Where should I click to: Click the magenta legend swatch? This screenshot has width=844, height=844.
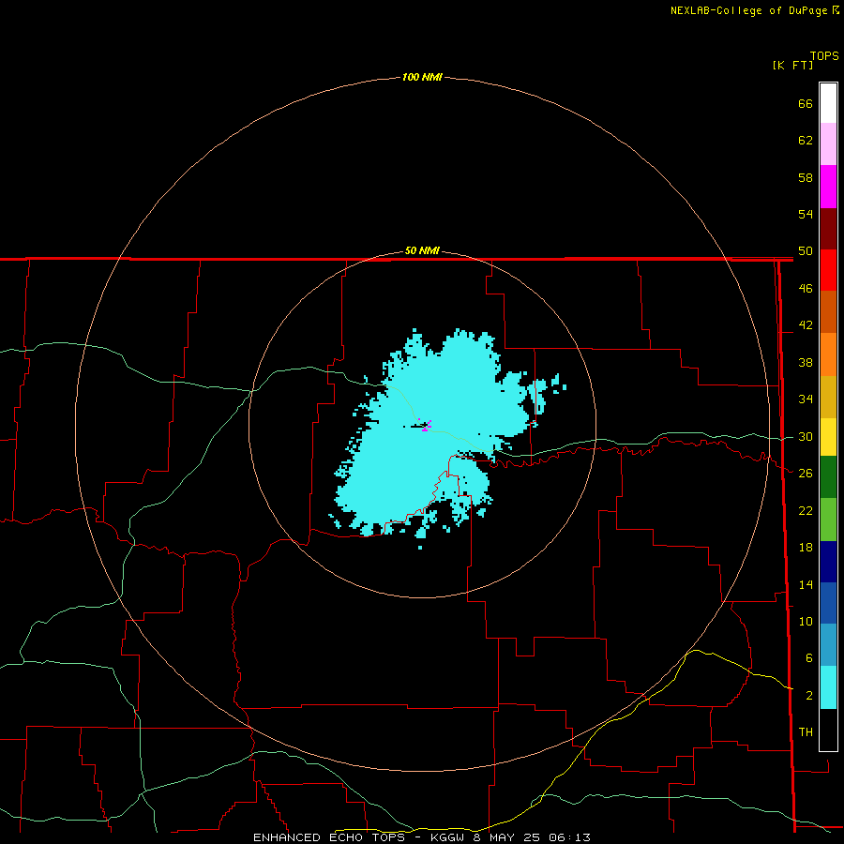(828, 187)
